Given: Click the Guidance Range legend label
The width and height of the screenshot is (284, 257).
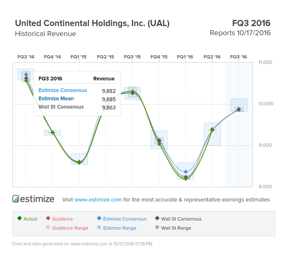Looking at the screenshot, I should (70, 228).
